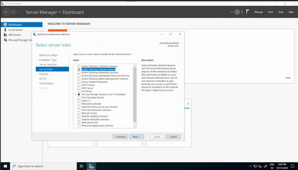The image size is (298, 170).
Task: Select the Local Server icon in sidebar
Action: coord(5,30)
